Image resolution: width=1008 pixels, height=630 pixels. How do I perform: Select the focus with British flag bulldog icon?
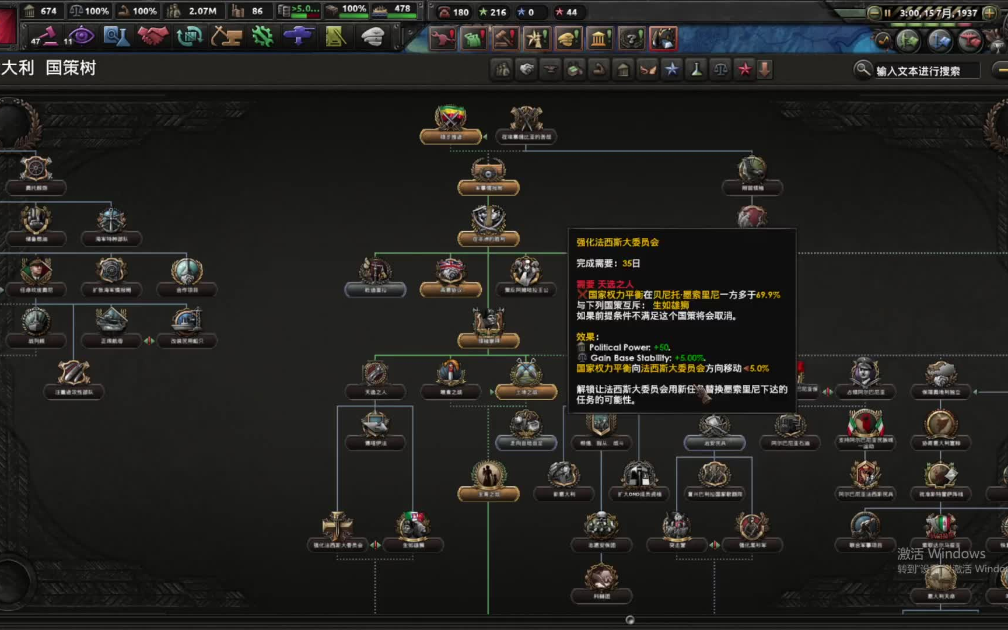tap(450, 276)
